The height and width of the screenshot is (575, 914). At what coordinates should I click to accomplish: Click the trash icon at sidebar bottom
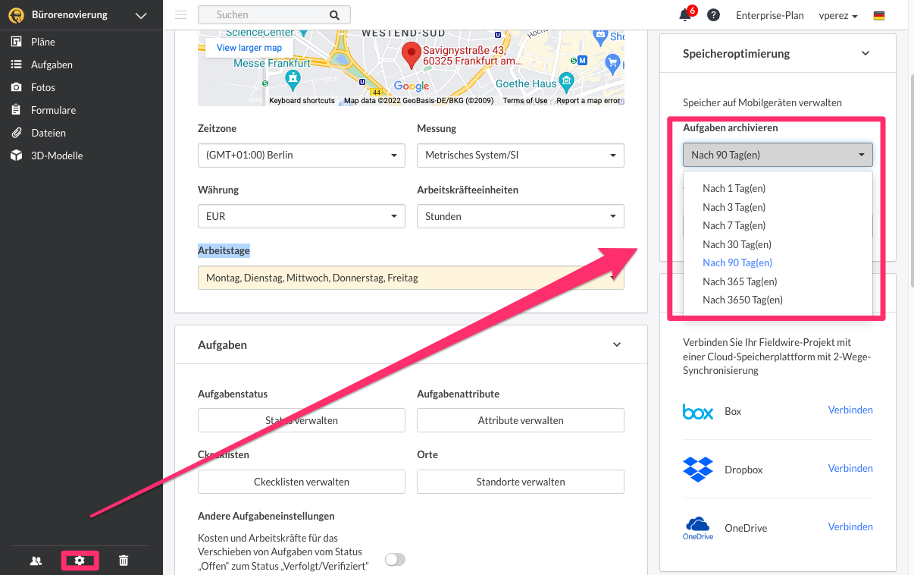(124, 561)
